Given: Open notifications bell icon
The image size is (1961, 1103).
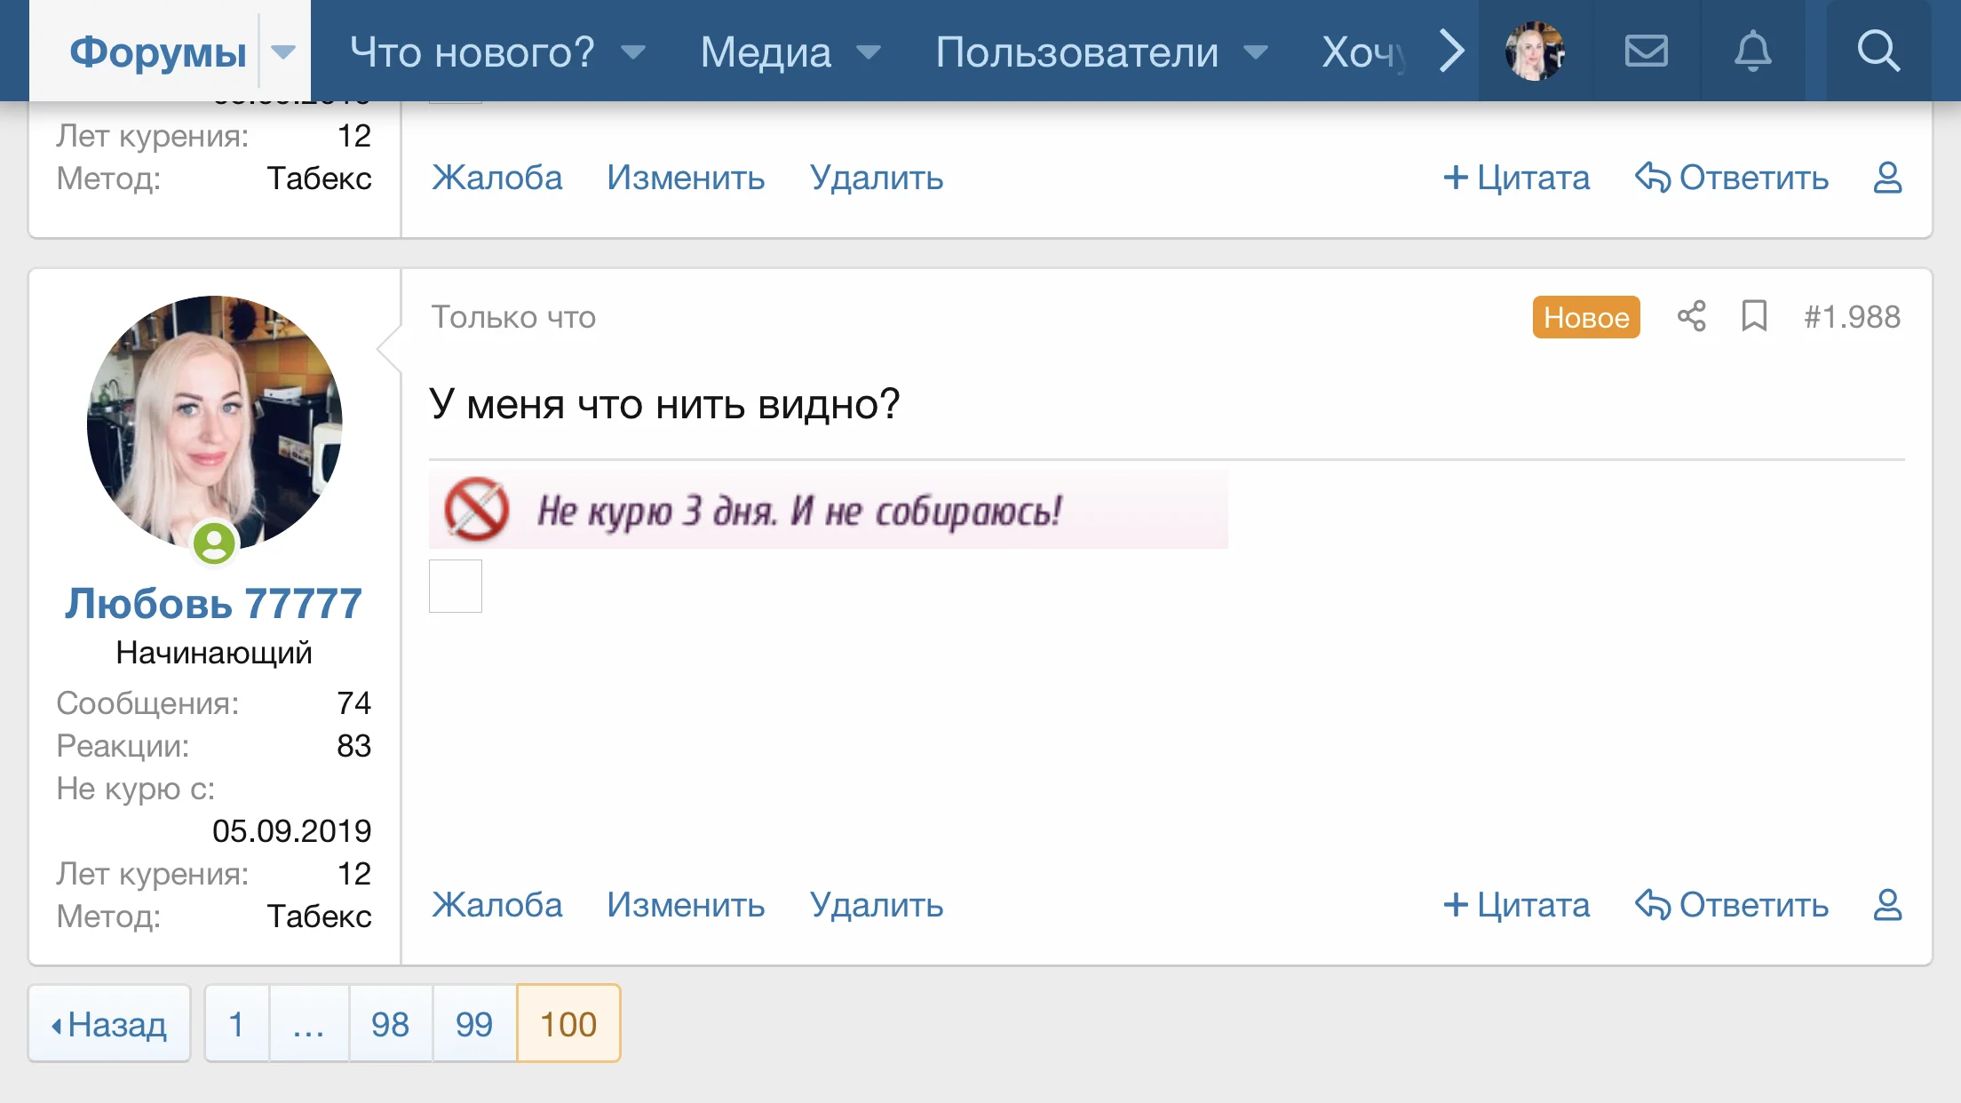Looking at the screenshot, I should click(1752, 51).
